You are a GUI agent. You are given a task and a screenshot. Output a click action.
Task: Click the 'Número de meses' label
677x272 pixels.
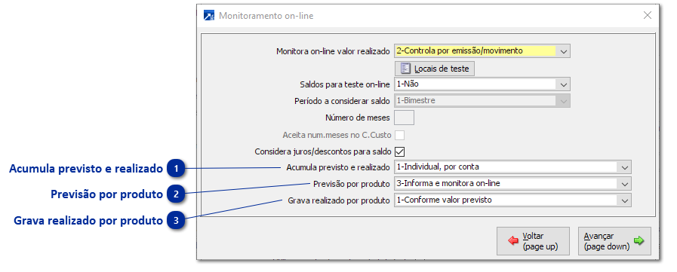pos(358,118)
